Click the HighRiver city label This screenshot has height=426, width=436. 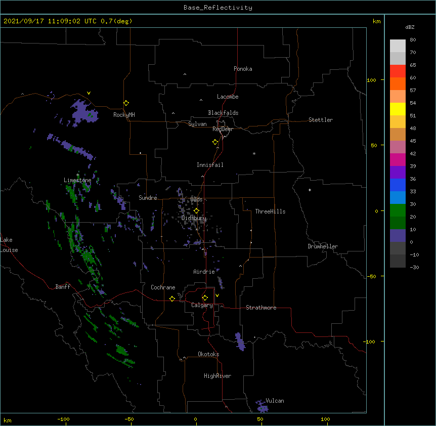pos(217,376)
